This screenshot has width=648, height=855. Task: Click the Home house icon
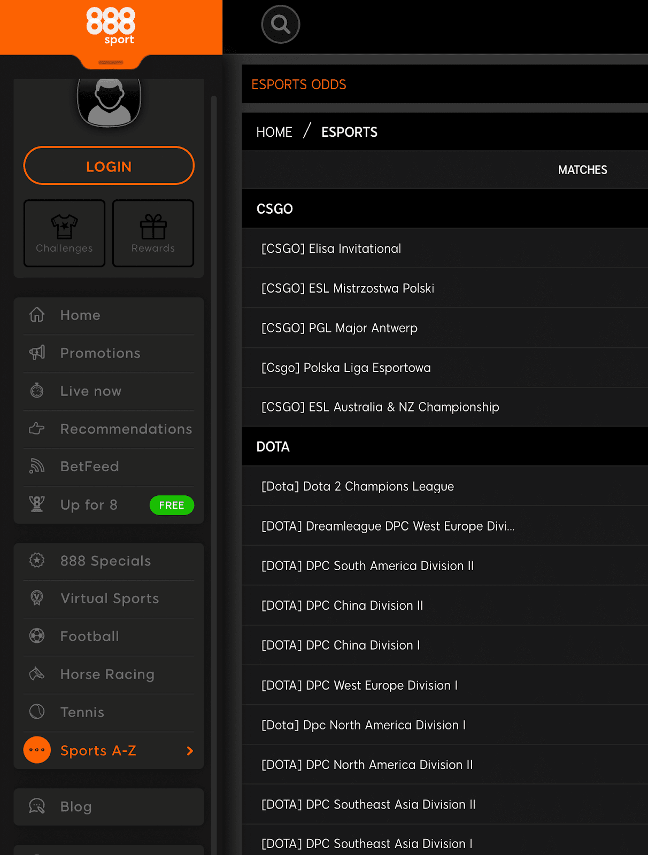[37, 315]
